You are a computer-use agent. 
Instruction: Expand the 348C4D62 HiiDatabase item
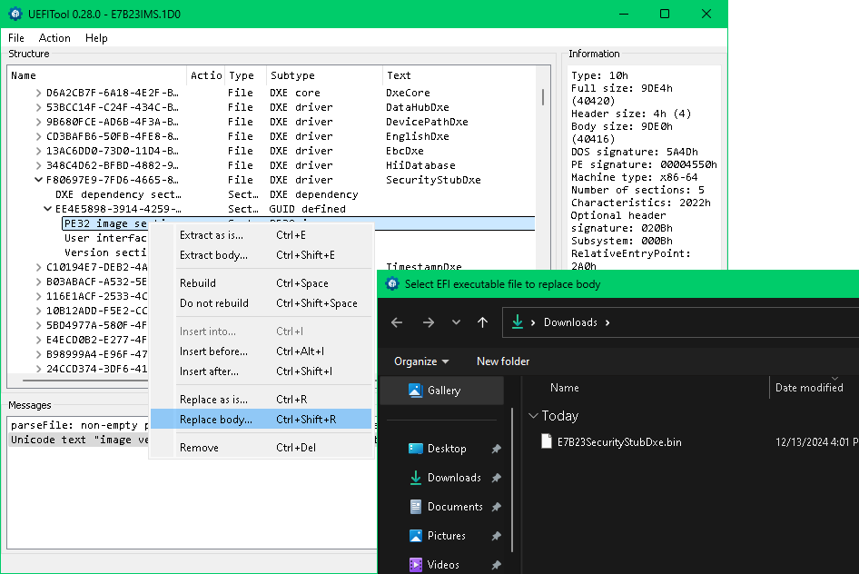[38, 165]
